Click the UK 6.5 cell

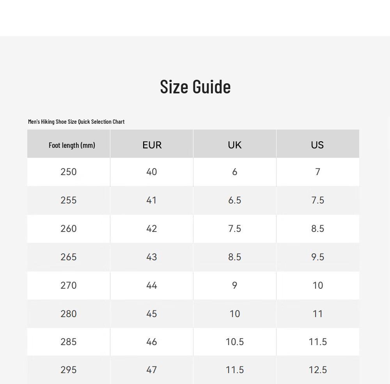(234, 200)
